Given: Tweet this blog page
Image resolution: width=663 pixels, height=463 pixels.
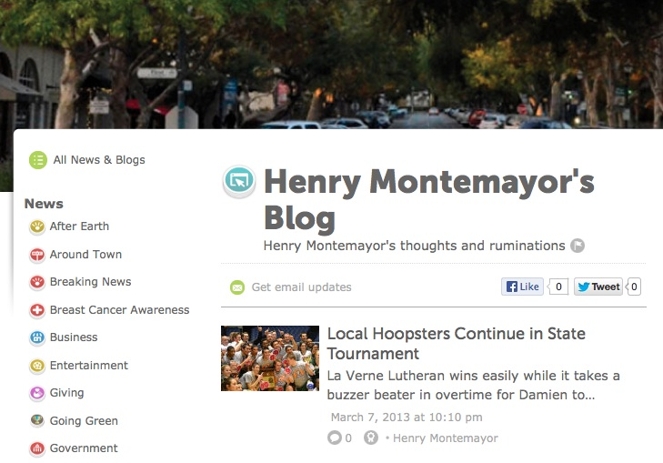Looking at the screenshot, I should click(x=598, y=287).
